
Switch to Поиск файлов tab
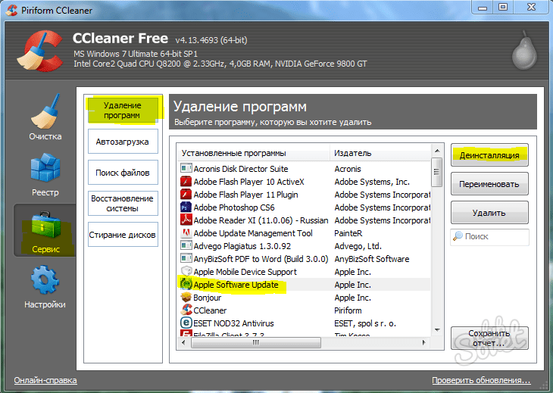pyautogui.click(x=123, y=173)
